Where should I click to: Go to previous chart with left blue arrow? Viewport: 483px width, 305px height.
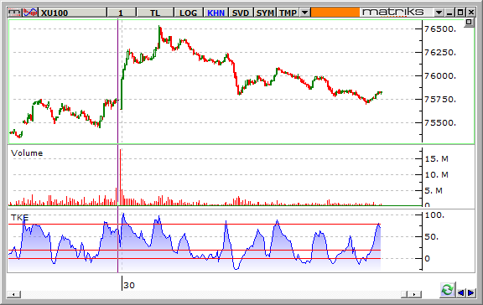461,292
